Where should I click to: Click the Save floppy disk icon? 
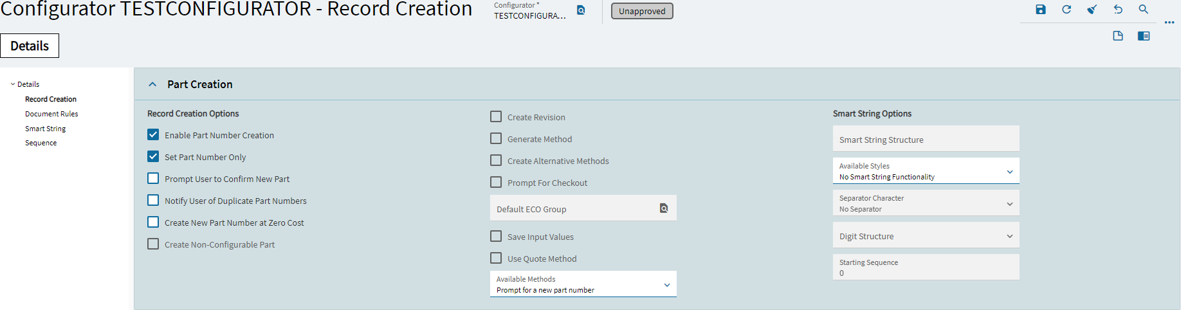1041,10
